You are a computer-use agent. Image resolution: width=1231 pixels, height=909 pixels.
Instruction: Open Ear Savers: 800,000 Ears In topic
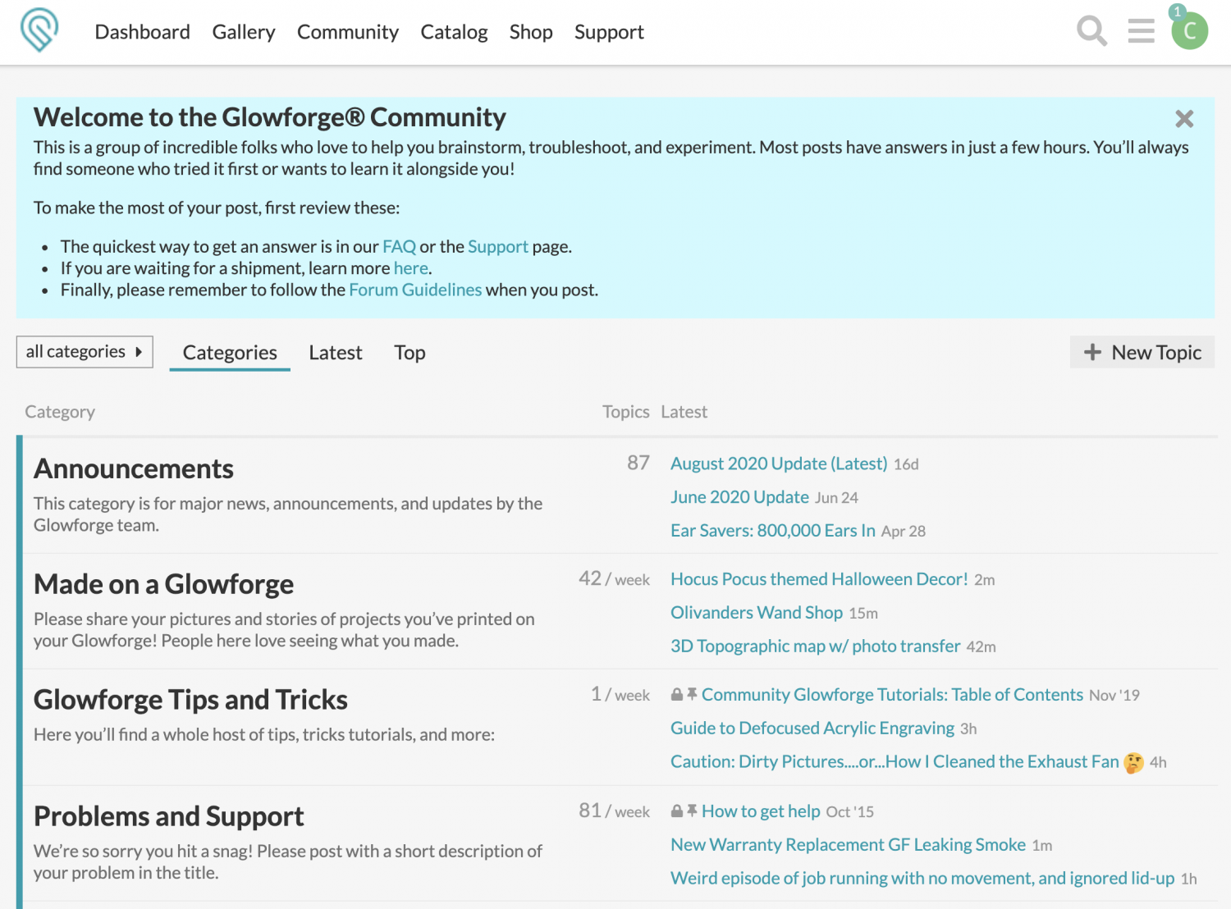click(x=773, y=531)
